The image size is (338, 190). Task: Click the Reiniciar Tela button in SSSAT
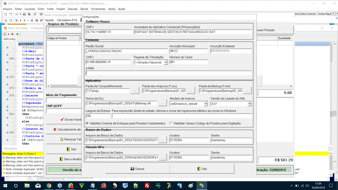coord(71,140)
